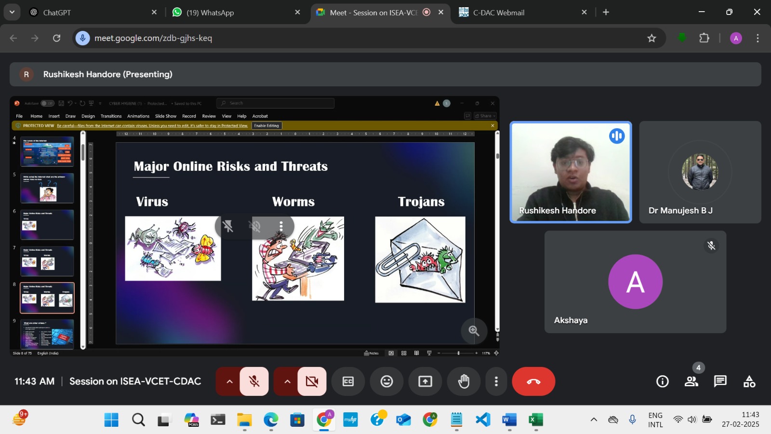Viewport: 771px width, 434px height.
Task: Click the red Leave call button
Action: coord(533,381)
